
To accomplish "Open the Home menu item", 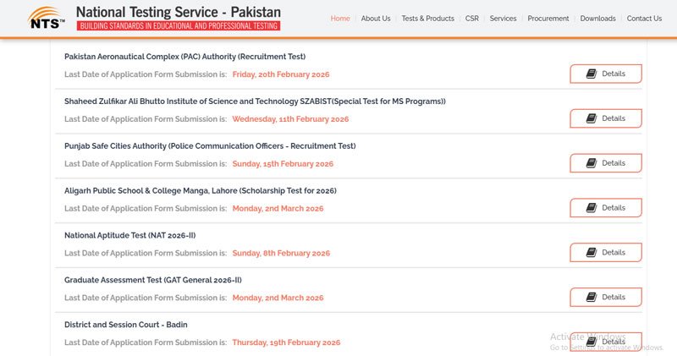I will [340, 19].
